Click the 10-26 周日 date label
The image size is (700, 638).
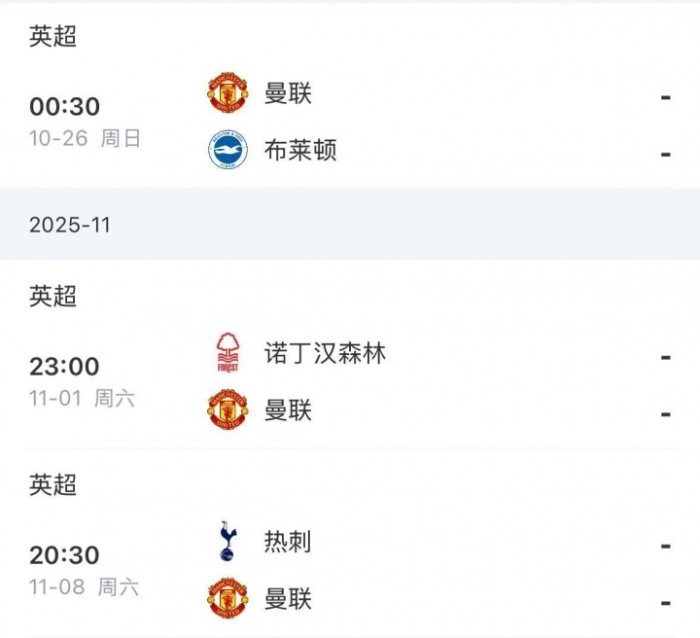85,138
